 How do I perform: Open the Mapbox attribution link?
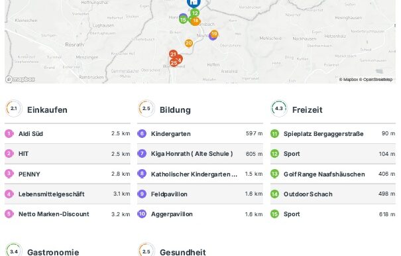pos(349,80)
